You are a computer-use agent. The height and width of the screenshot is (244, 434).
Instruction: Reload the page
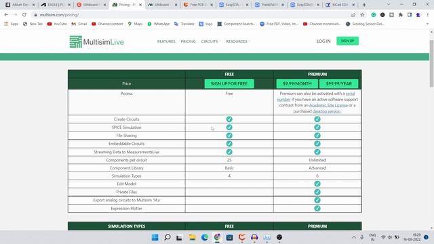pyautogui.click(x=24, y=15)
